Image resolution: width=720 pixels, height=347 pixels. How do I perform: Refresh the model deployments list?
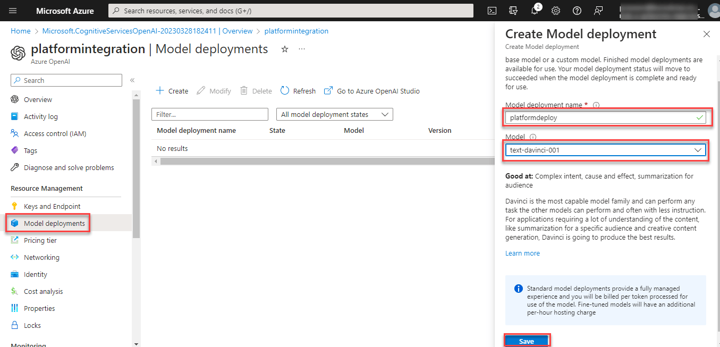point(298,91)
